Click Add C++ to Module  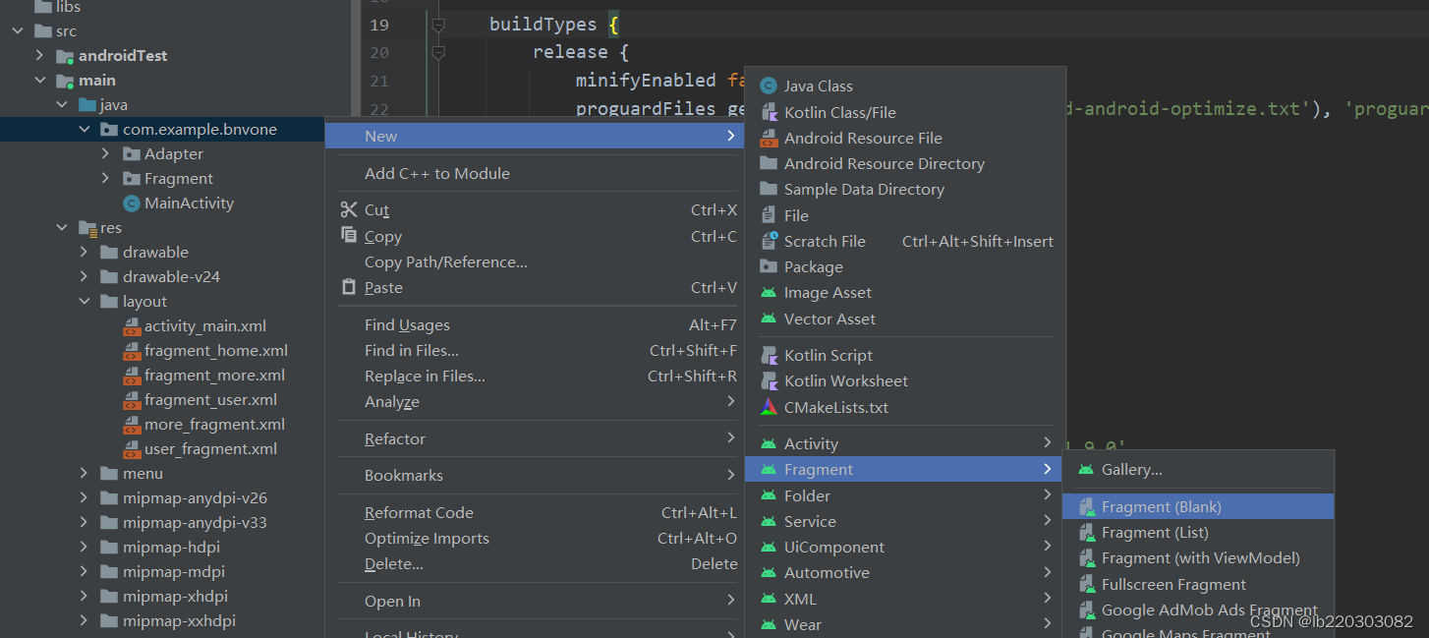(437, 173)
